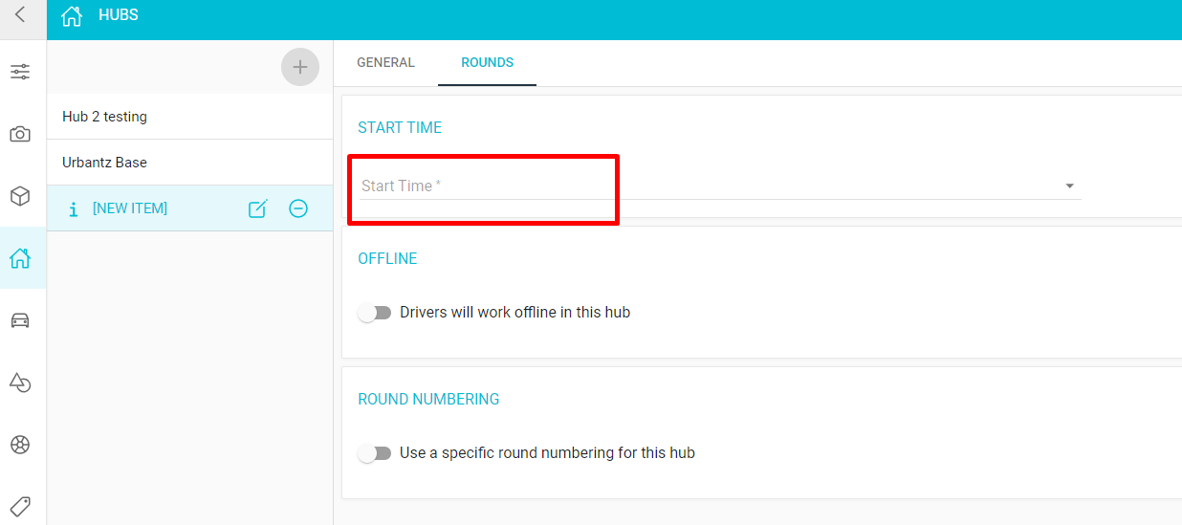Screen dimensions: 1182x525
Task: Open the tag label sidebar icon
Action: pos(20,506)
